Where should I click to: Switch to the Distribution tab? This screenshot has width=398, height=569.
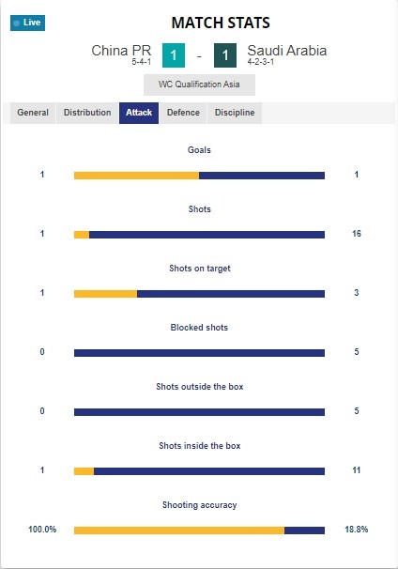[87, 113]
